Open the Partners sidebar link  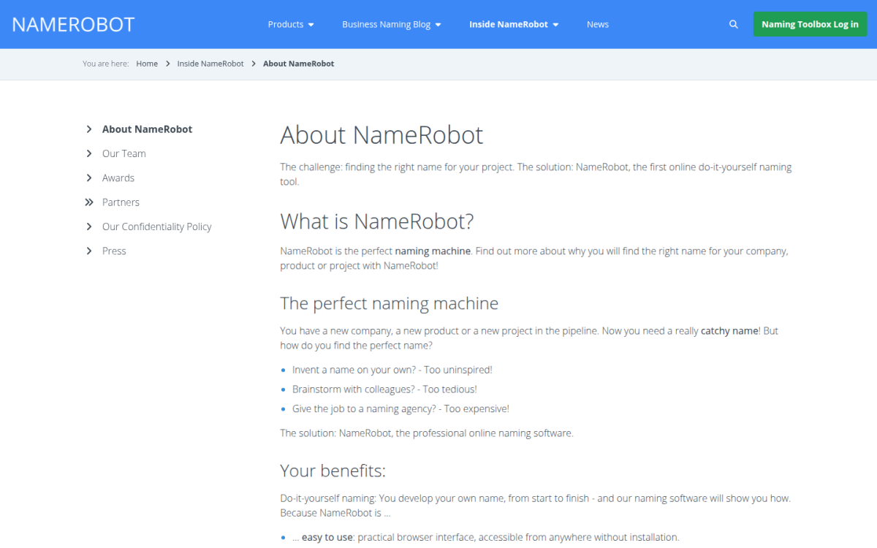click(x=121, y=202)
